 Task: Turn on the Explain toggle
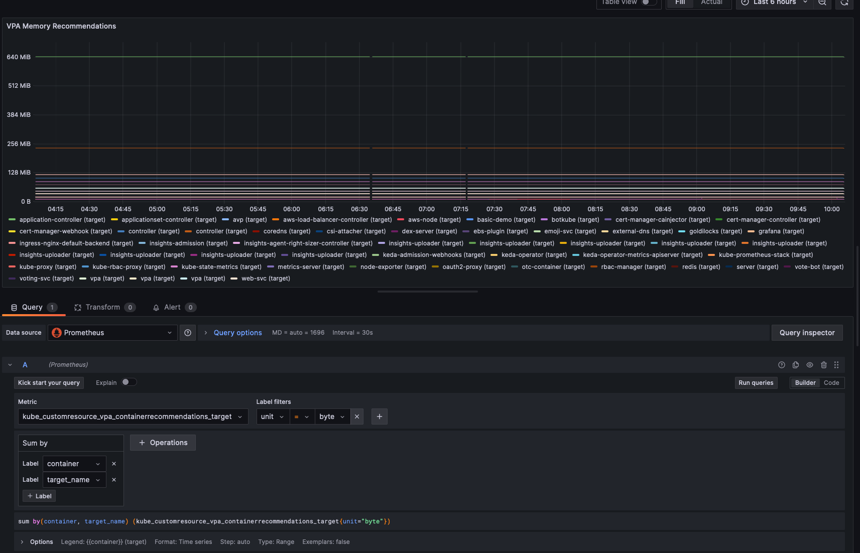[129, 382]
